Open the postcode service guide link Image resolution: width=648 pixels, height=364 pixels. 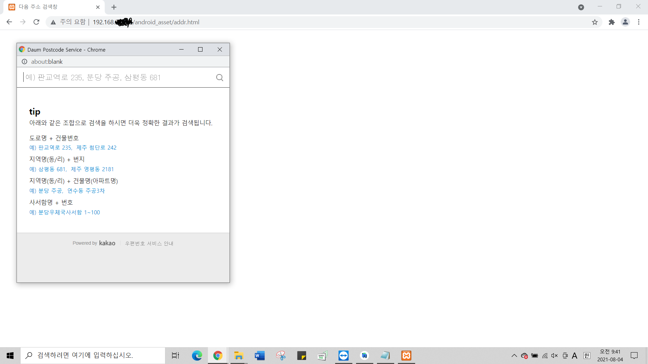[149, 243]
